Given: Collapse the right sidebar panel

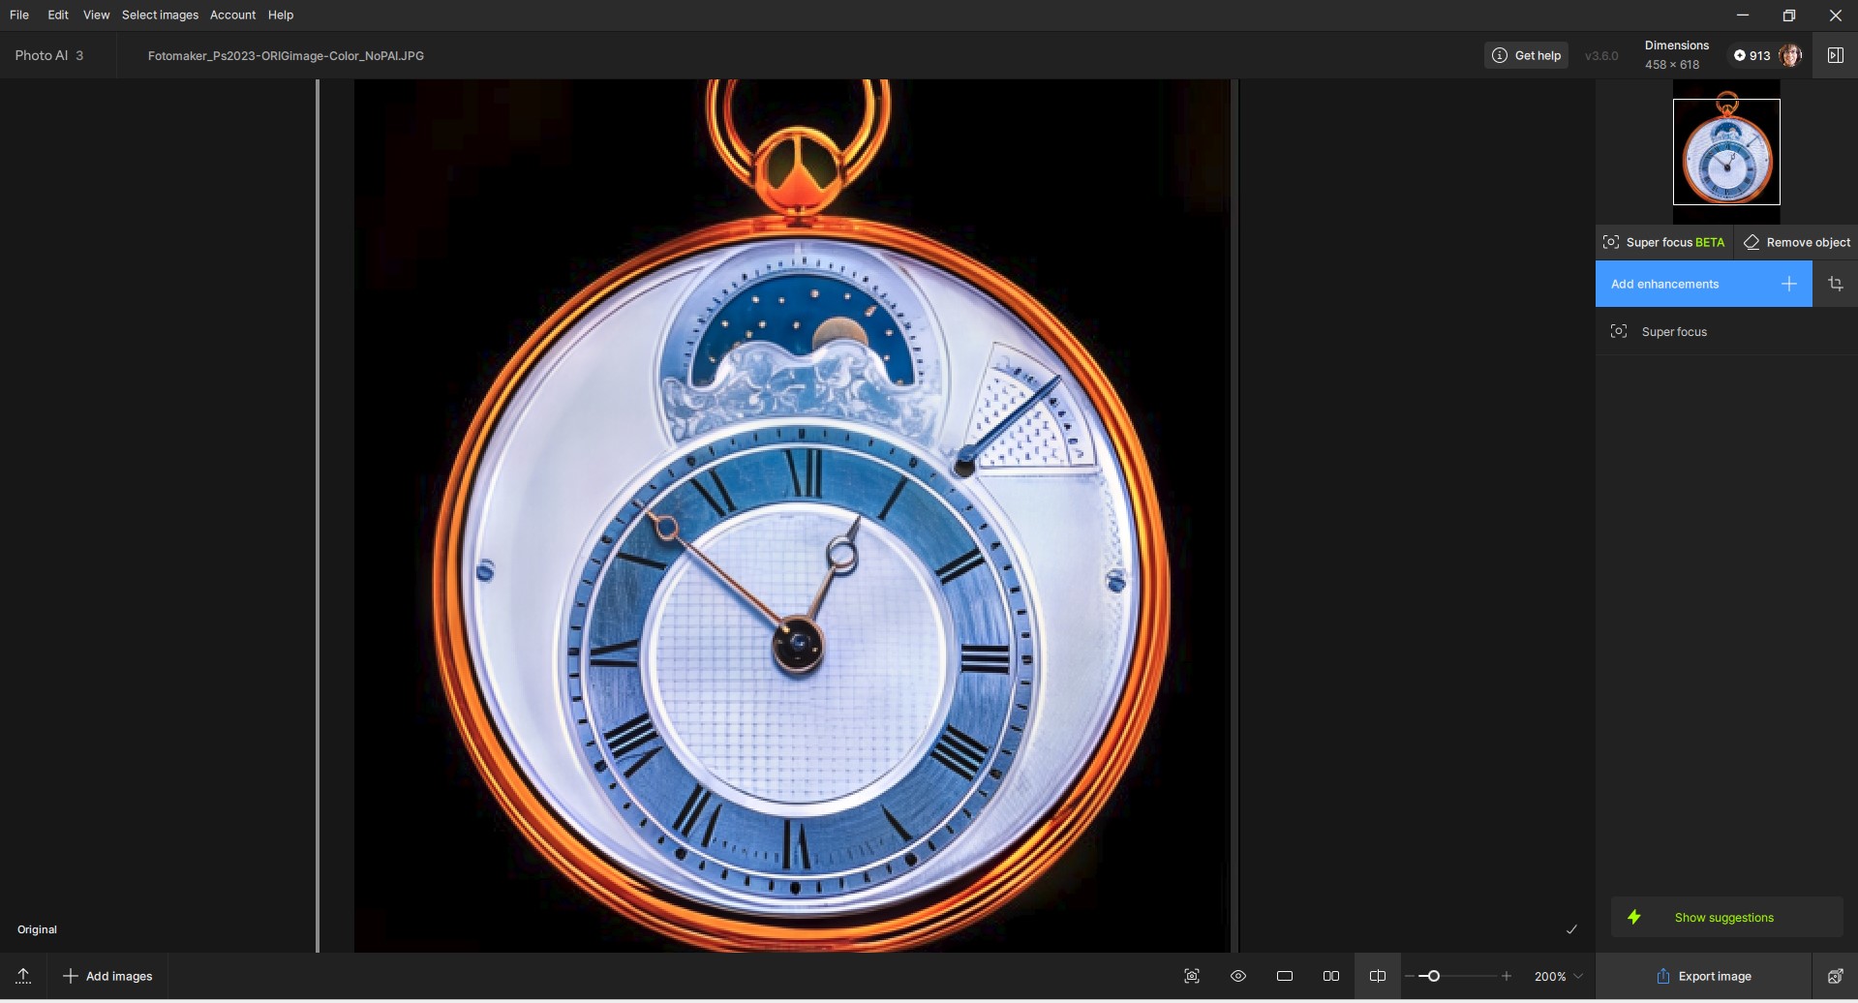Looking at the screenshot, I should [1835, 55].
